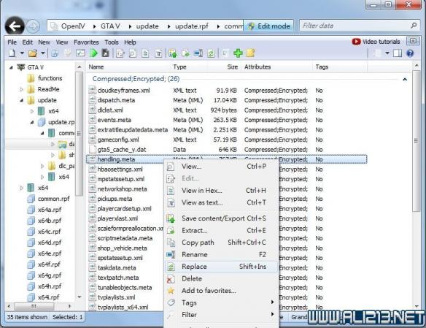Screen dimensions: 426x328
Task: Click the blue tool icon after toolbar separator
Action: click(55, 53)
